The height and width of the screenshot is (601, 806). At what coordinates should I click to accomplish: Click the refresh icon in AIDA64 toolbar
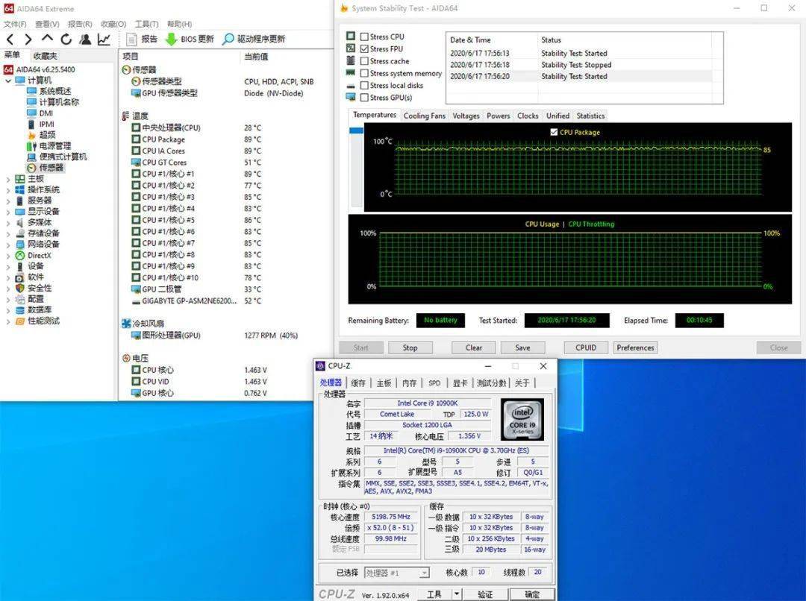click(x=66, y=40)
